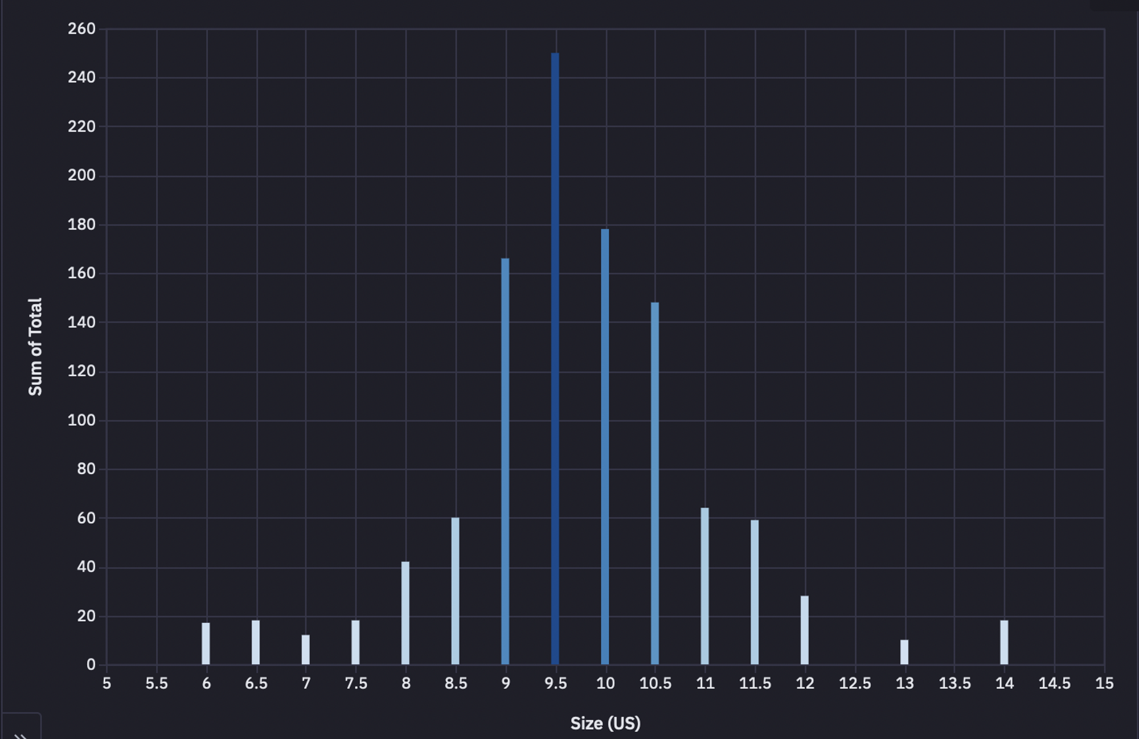Click the bar at size 14
Image resolution: width=1139 pixels, height=739 pixels.
[1004, 642]
